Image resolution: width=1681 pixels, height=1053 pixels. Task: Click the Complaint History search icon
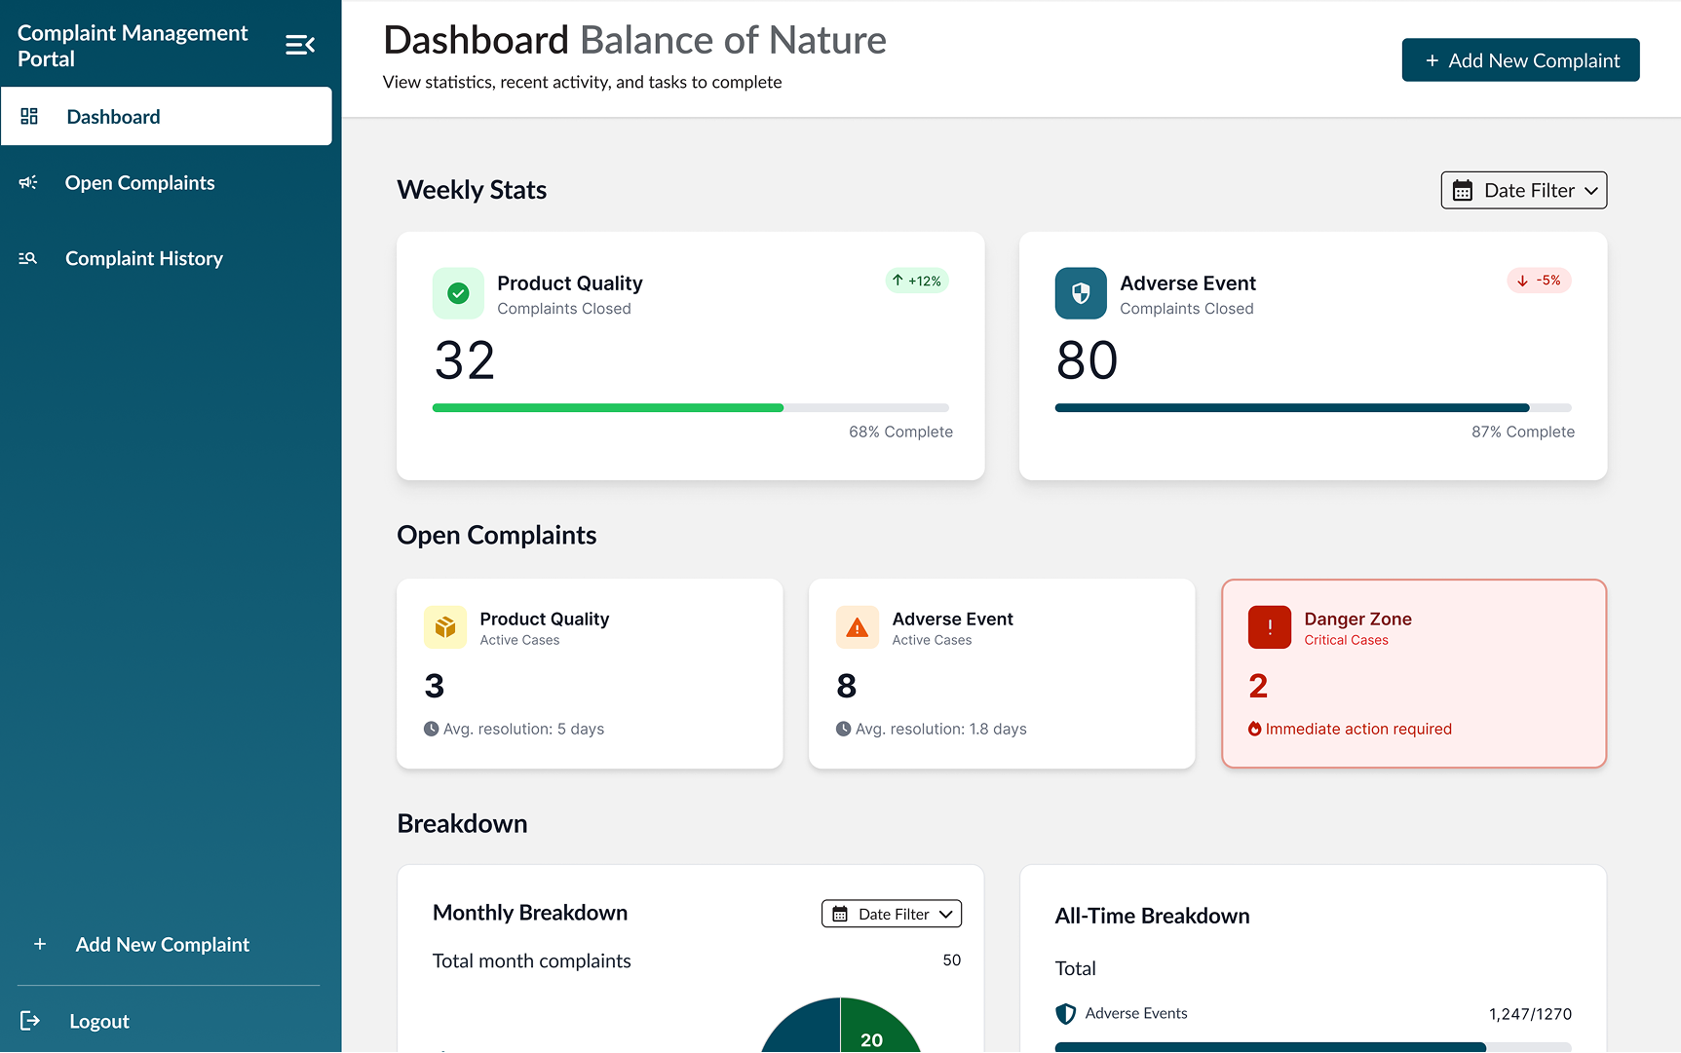coord(28,258)
